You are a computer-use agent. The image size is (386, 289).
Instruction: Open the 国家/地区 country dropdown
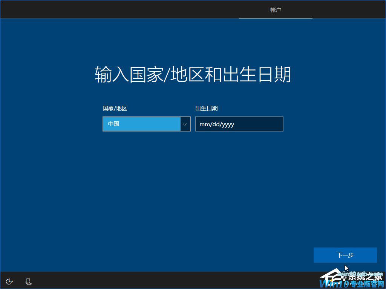click(146, 124)
